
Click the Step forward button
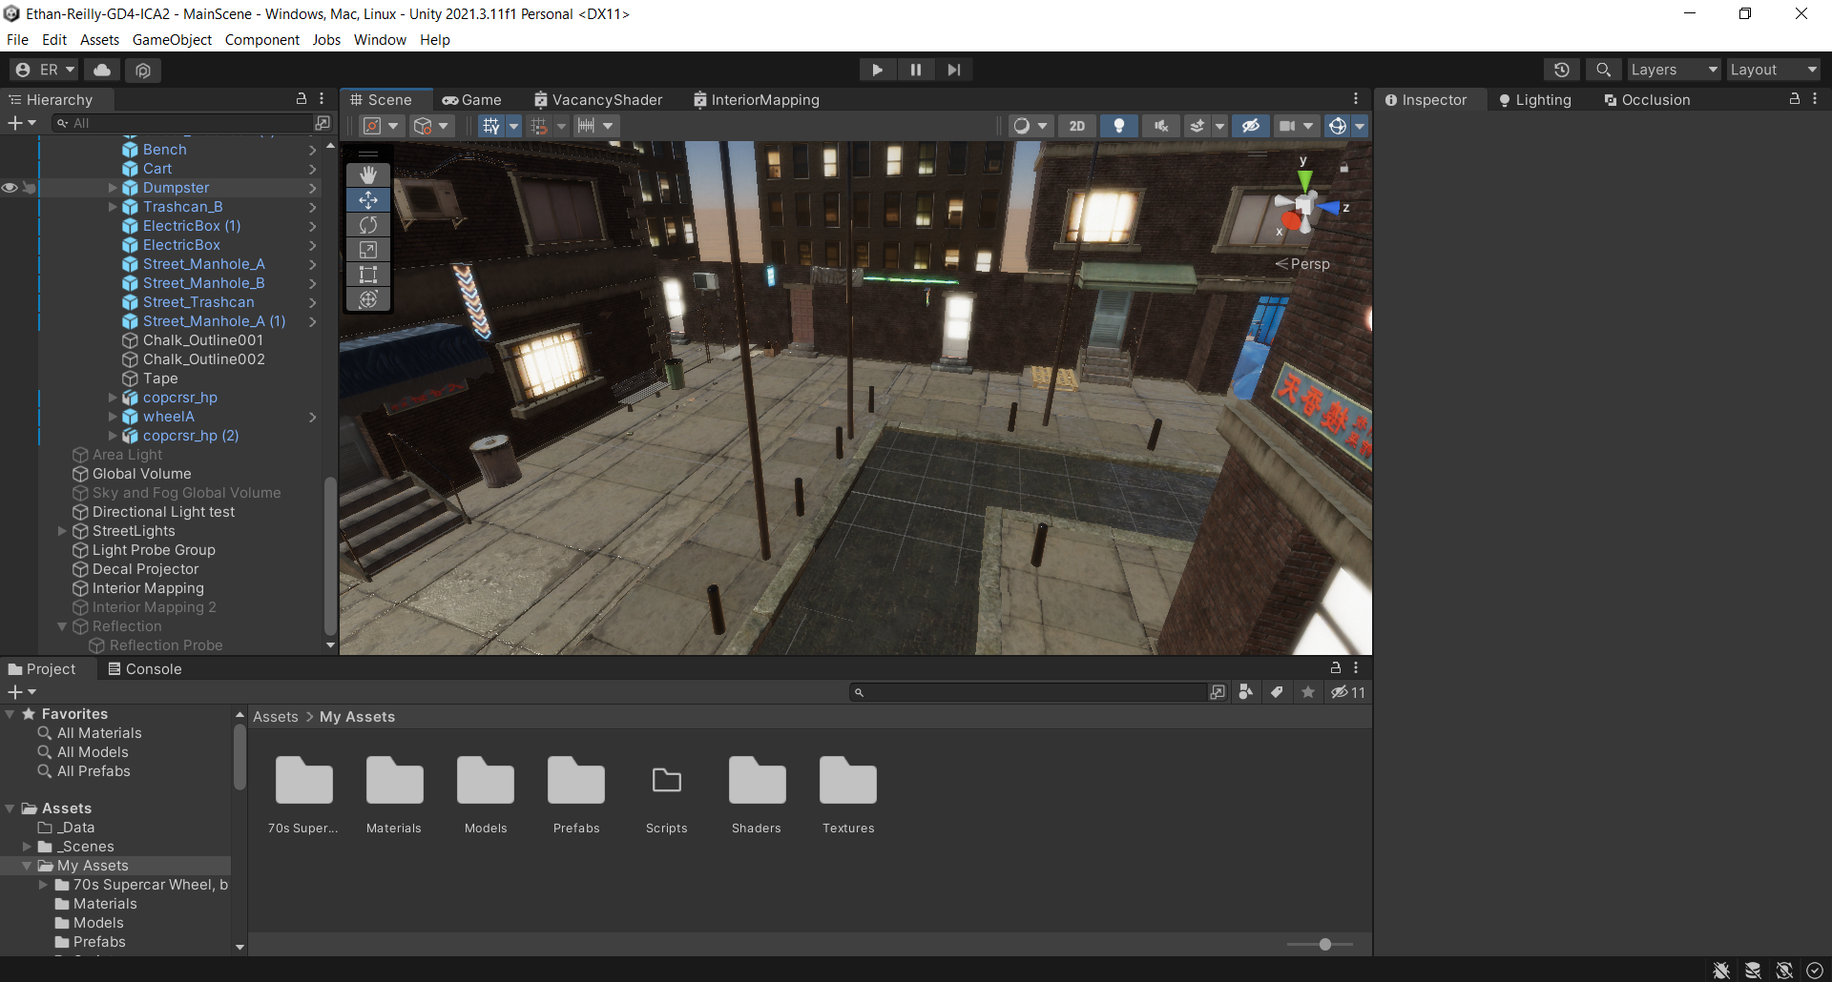[x=953, y=70]
